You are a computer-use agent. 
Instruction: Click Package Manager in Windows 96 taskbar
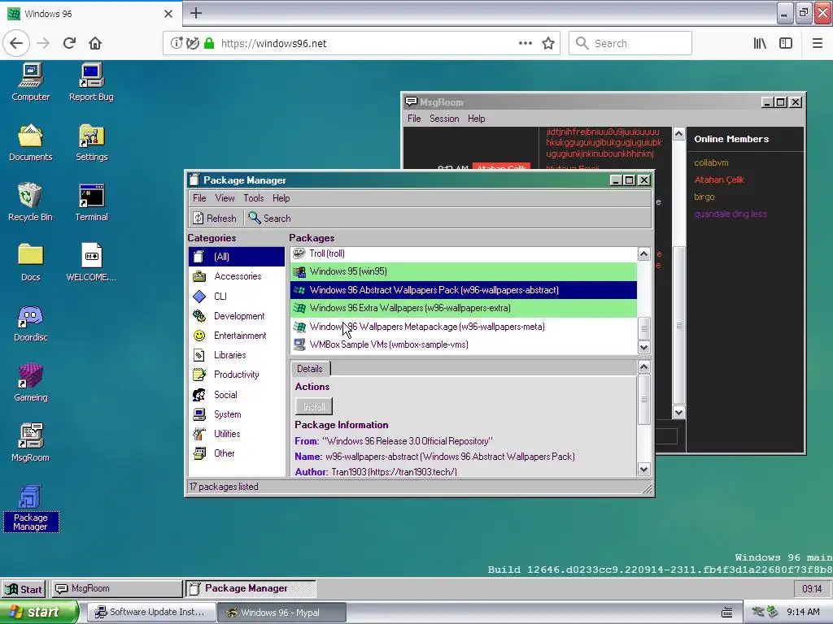click(x=251, y=588)
